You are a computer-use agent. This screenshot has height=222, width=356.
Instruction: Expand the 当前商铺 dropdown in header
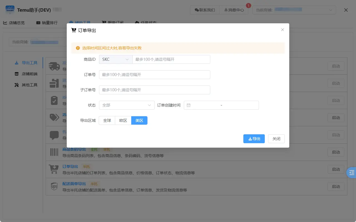point(294,10)
